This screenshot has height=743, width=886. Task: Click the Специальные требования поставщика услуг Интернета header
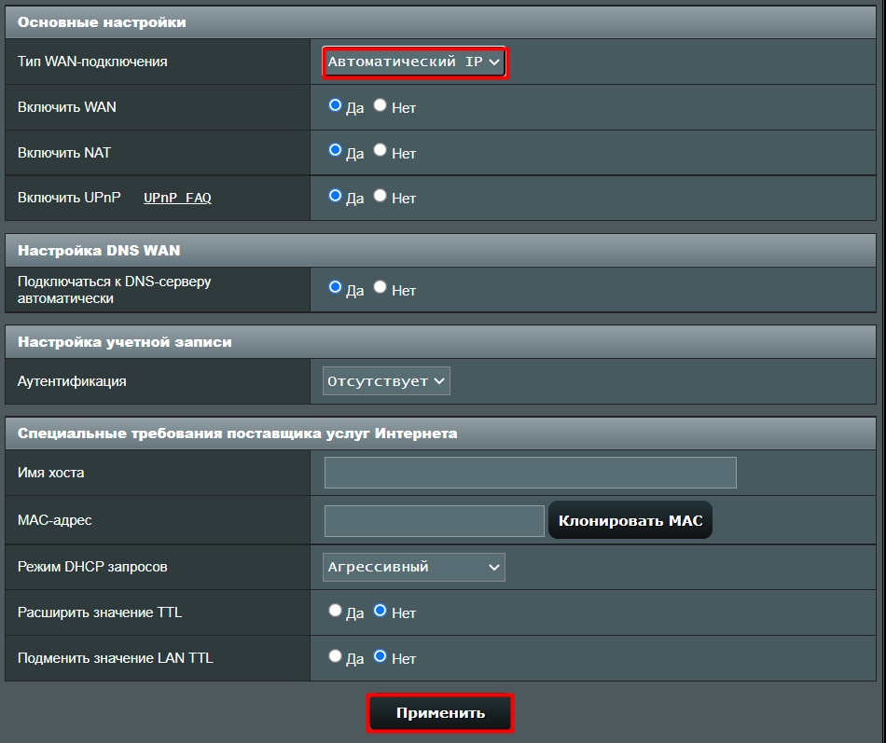click(x=441, y=433)
